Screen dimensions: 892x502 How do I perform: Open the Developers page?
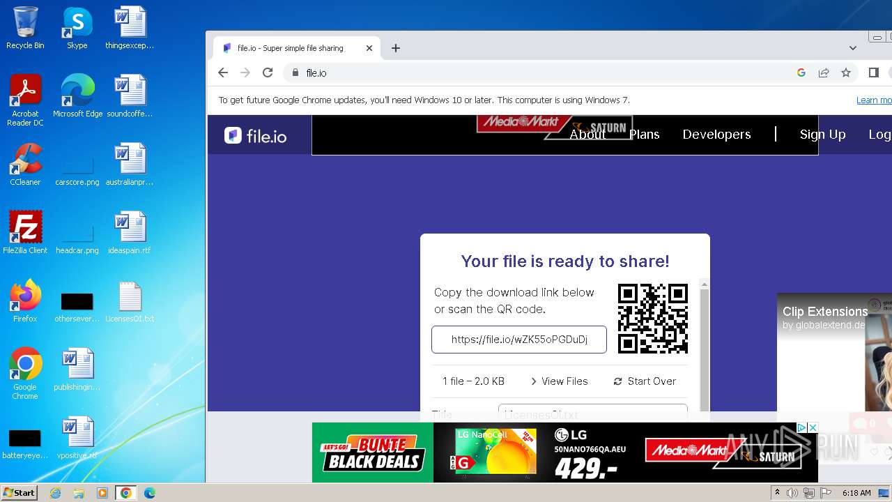click(716, 135)
